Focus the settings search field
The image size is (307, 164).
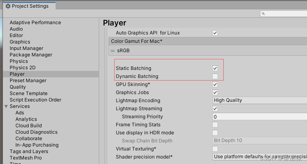coord(284,14)
